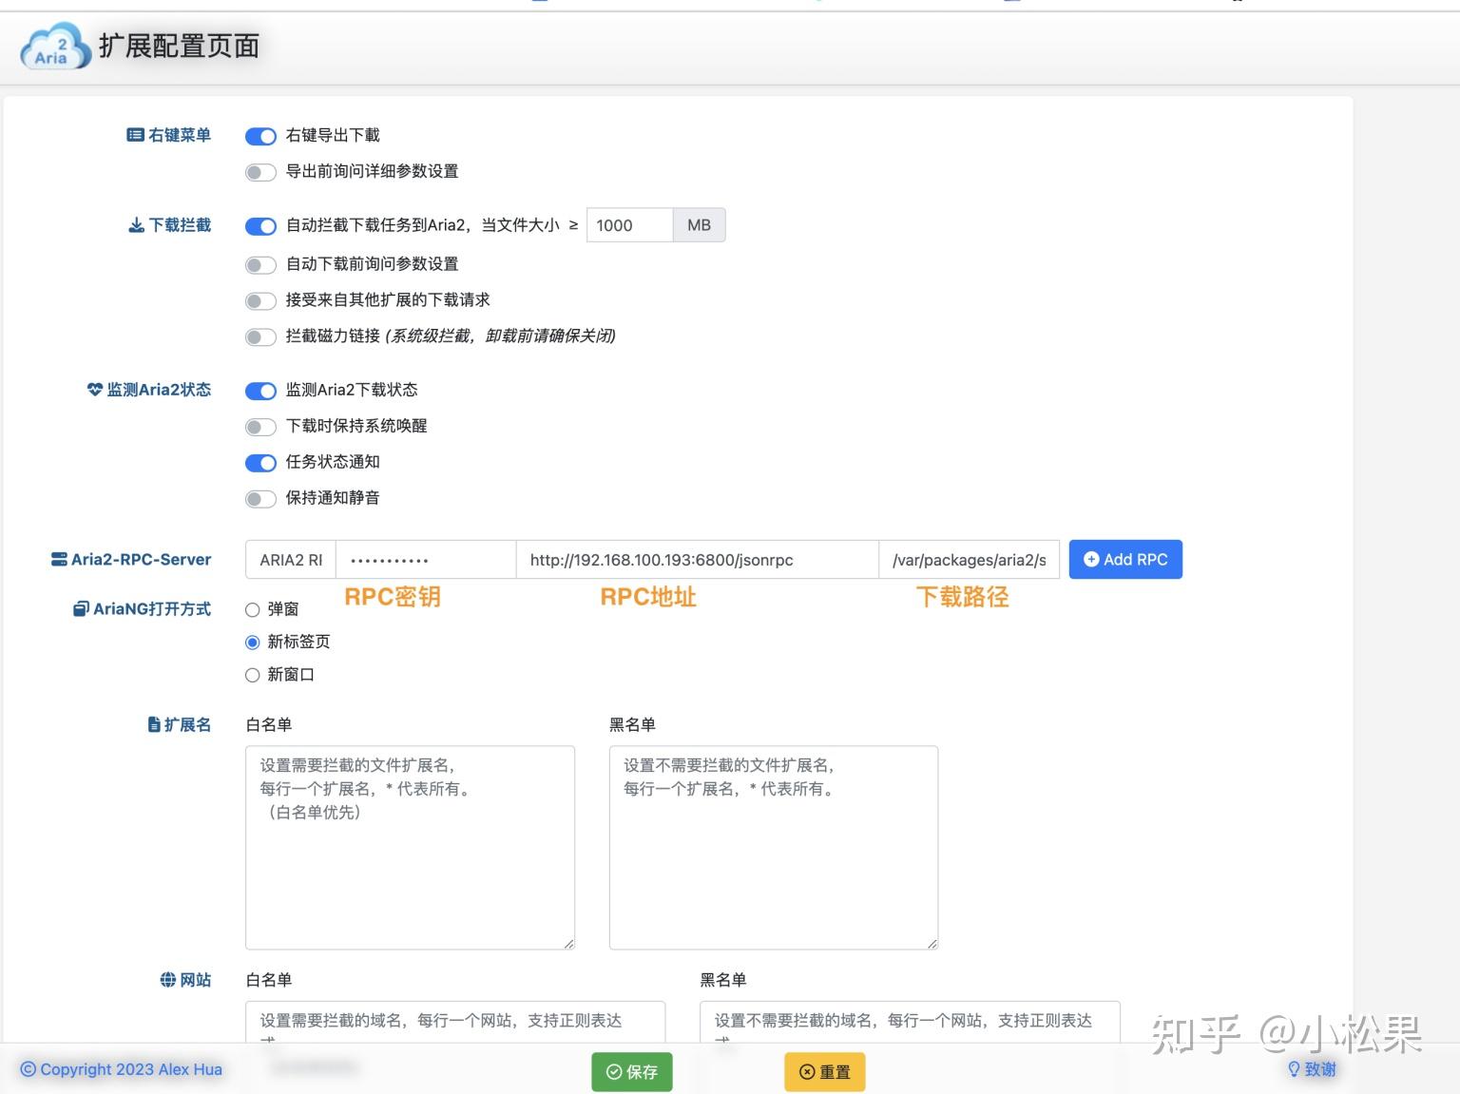Disable the 任务状态通知 switch
Viewport: 1460px width, 1094px height.
tap(260, 463)
